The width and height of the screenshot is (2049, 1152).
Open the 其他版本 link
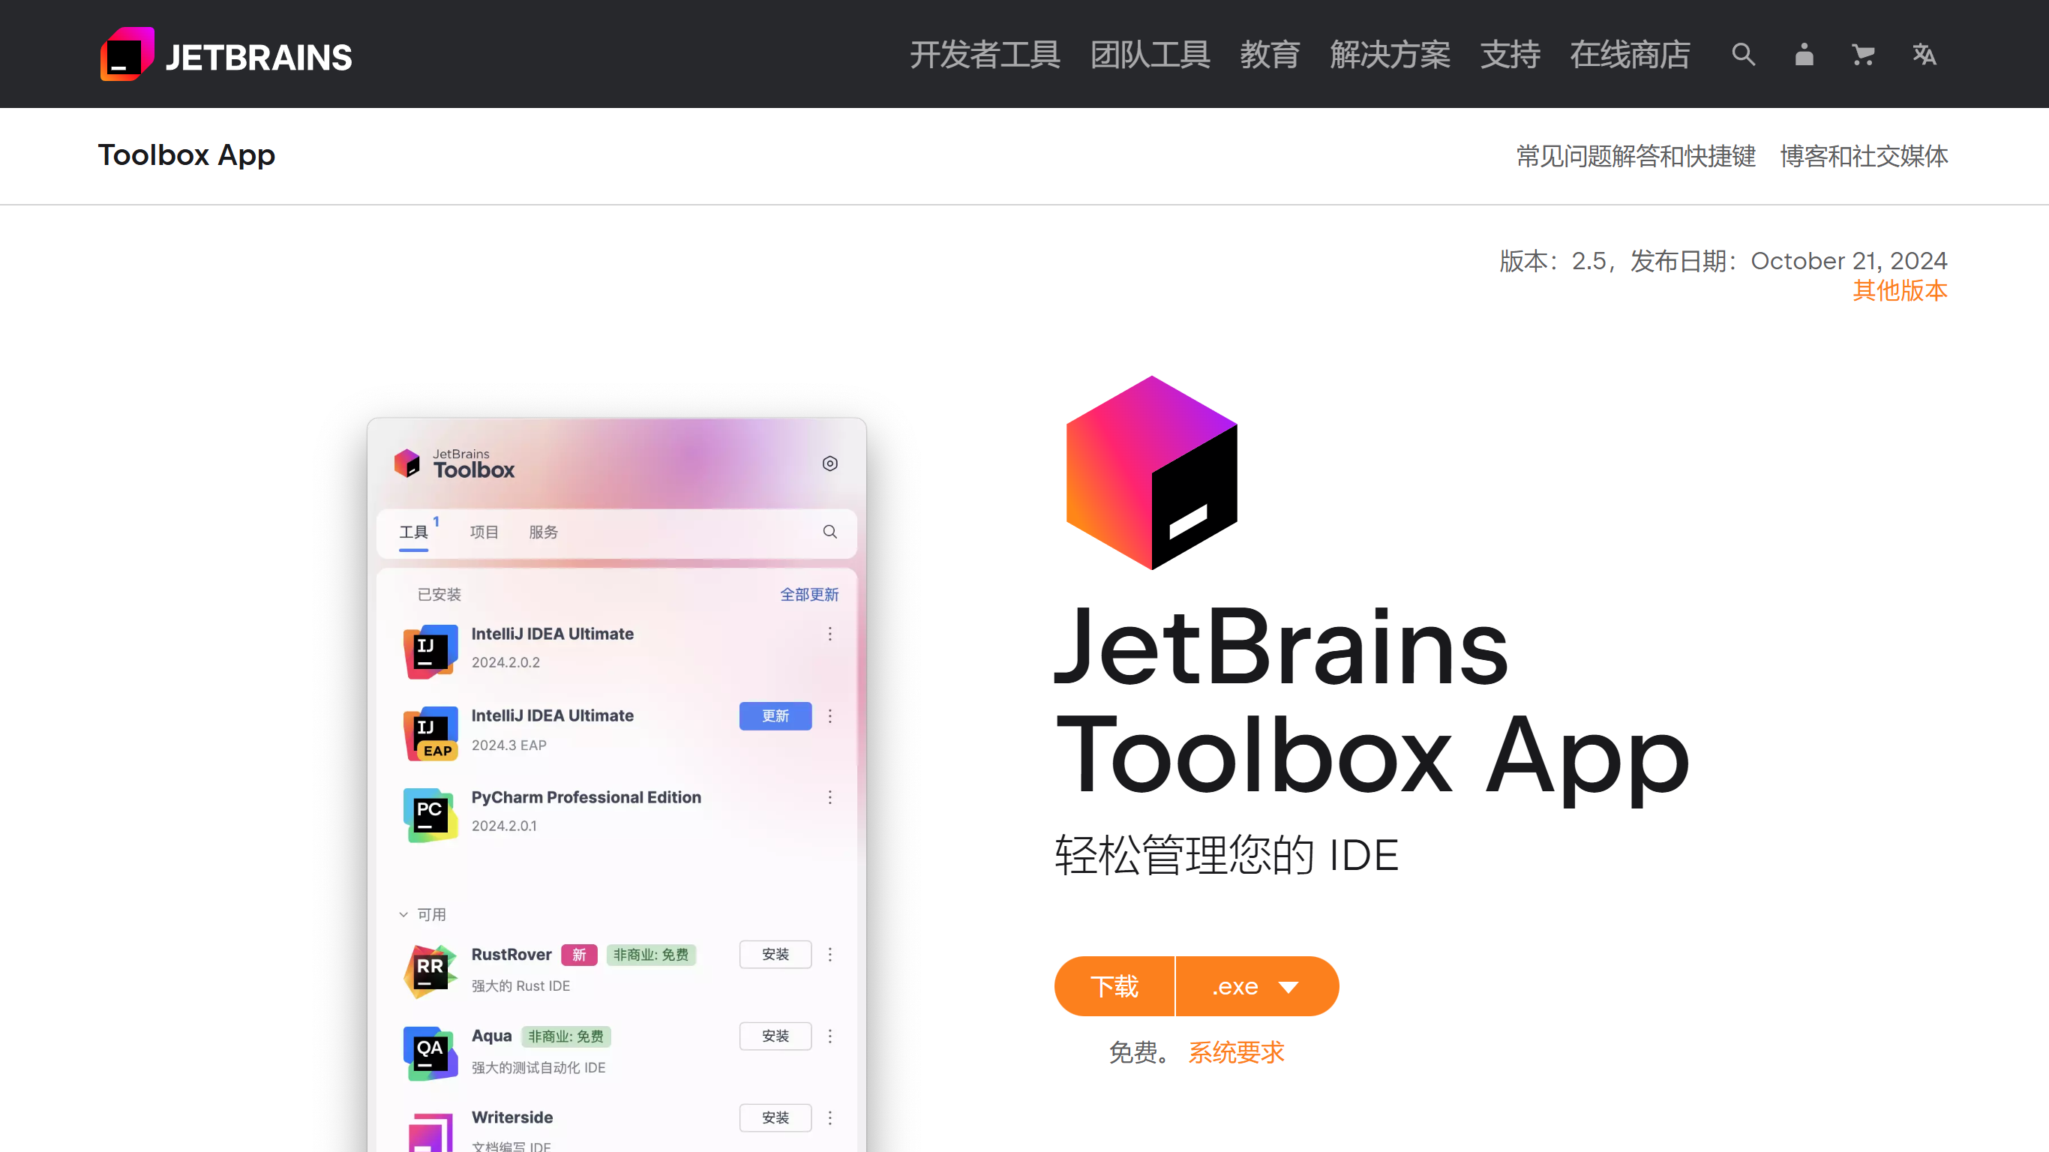[1900, 290]
